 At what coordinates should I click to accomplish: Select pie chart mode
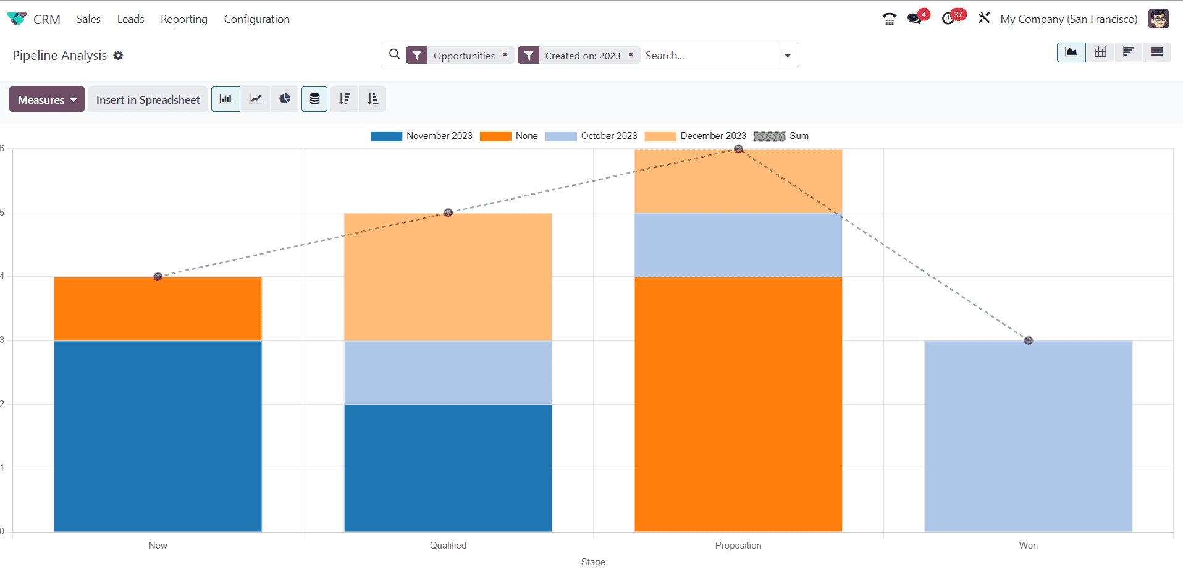pyautogui.click(x=285, y=99)
